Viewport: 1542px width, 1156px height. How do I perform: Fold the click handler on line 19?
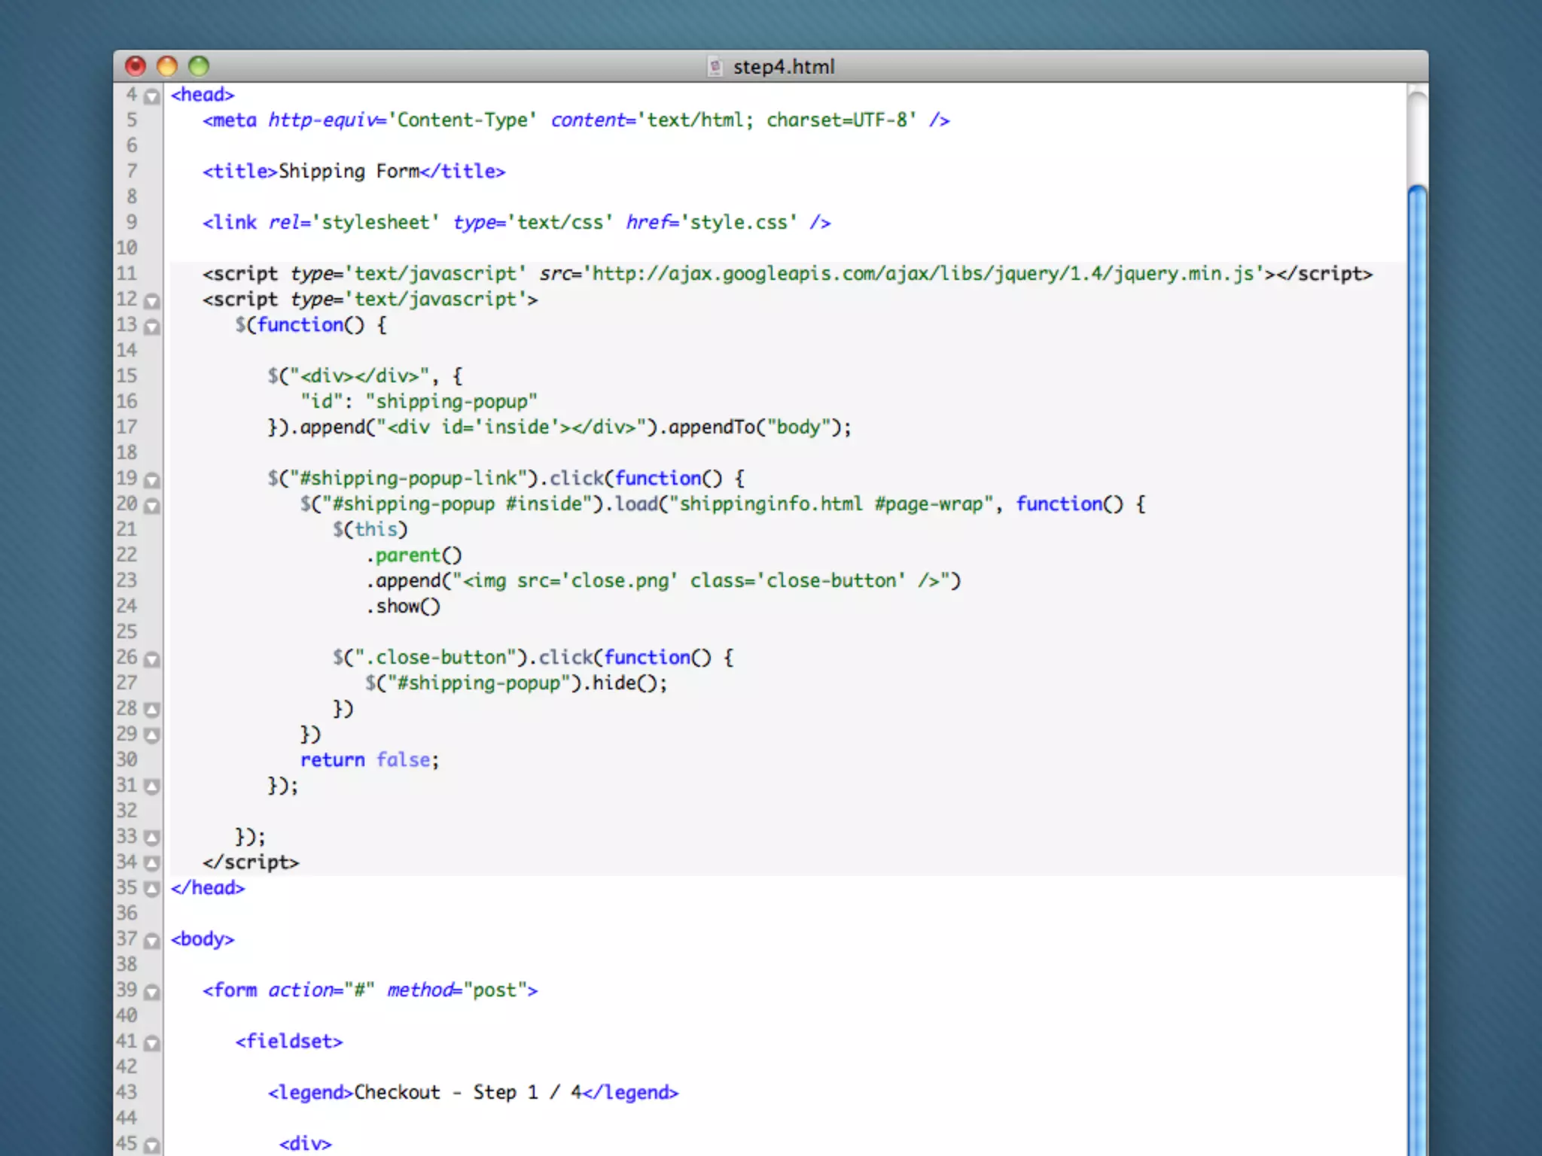pos(152,480)
